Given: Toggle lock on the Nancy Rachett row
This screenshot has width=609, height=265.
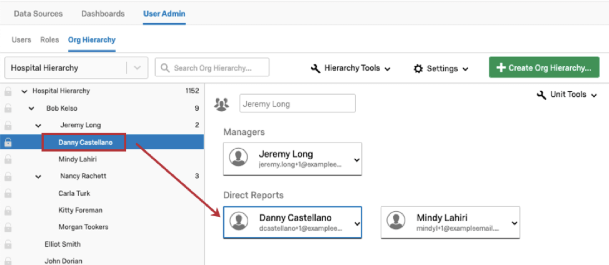Looking at the screenshot, I should pos(8,177).
